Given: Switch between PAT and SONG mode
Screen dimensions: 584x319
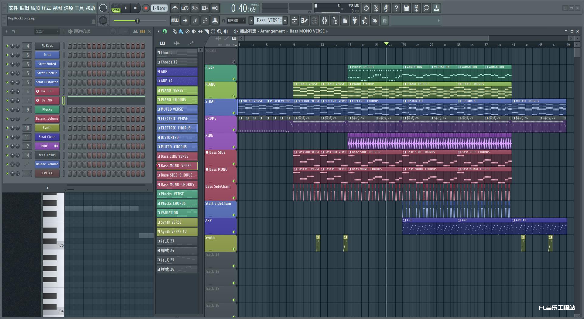Looking at the screenshot, I should 116,8.
